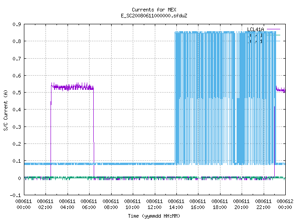Click the y-axis tick label '0.6'
The height and width of the screenshot is (220, 294).
coord(17,76)
